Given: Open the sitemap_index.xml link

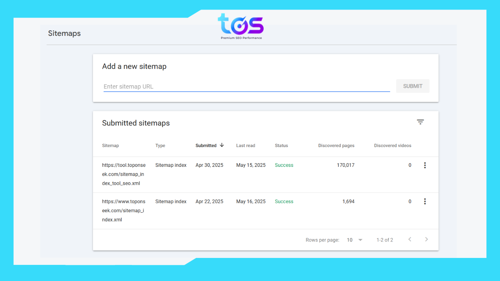Looking at the screenshot, I should (x=124, y=210).
